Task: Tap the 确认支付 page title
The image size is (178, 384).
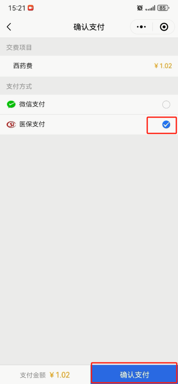Action: coord(89,27)
